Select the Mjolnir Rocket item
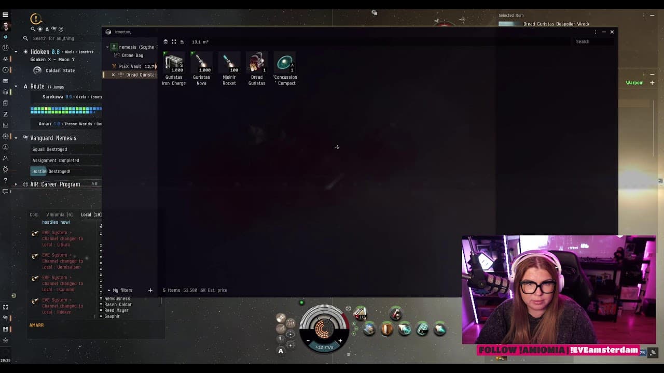The height and width of the screenshot is (373, 664). pos(229,69)
